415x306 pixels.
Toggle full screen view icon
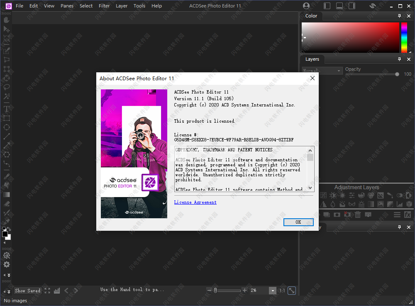47,291
